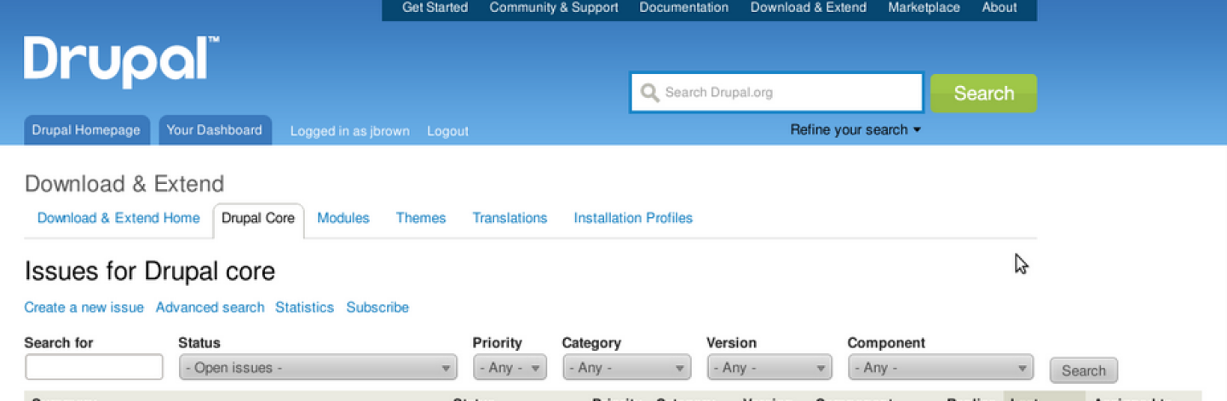Open the Priority dropdown

510,368
